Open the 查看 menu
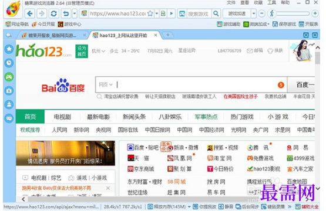Image resolution: width=326 pixels, height=211 pixels. (244, 3)
